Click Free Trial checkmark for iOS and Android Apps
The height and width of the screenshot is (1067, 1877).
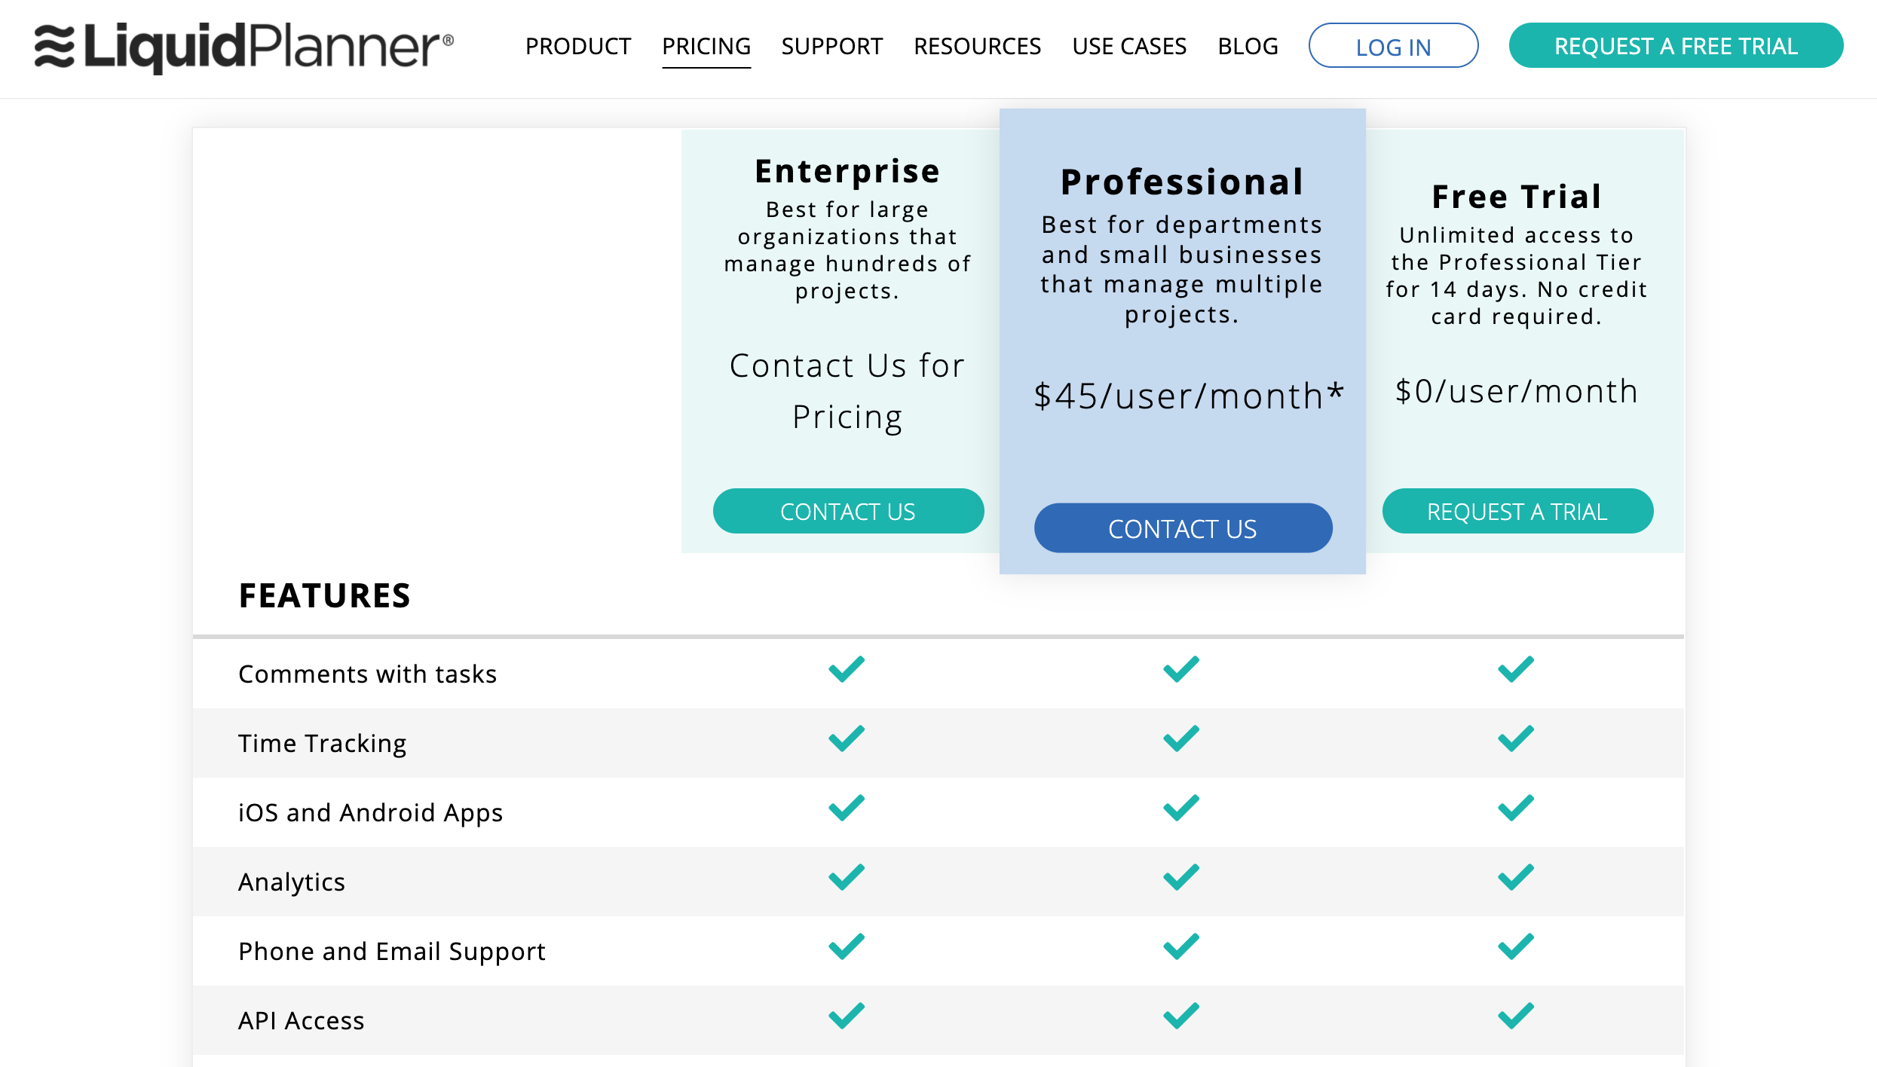point(1516,808)
